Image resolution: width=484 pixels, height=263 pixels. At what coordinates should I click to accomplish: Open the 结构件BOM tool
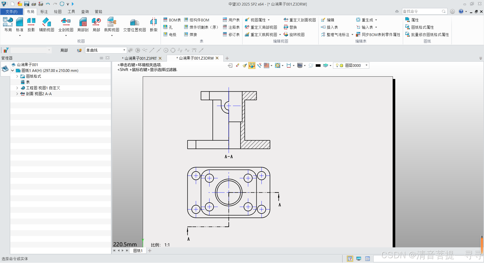pyautogui.click(x=197, y=20)
